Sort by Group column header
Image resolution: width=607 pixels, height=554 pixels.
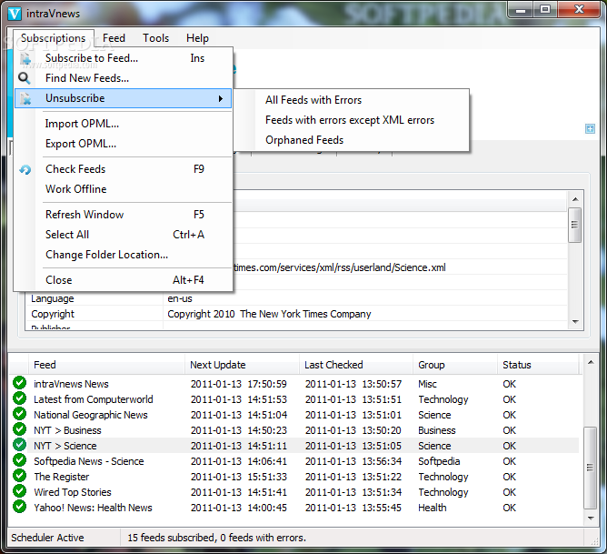(x=455, y=365)
